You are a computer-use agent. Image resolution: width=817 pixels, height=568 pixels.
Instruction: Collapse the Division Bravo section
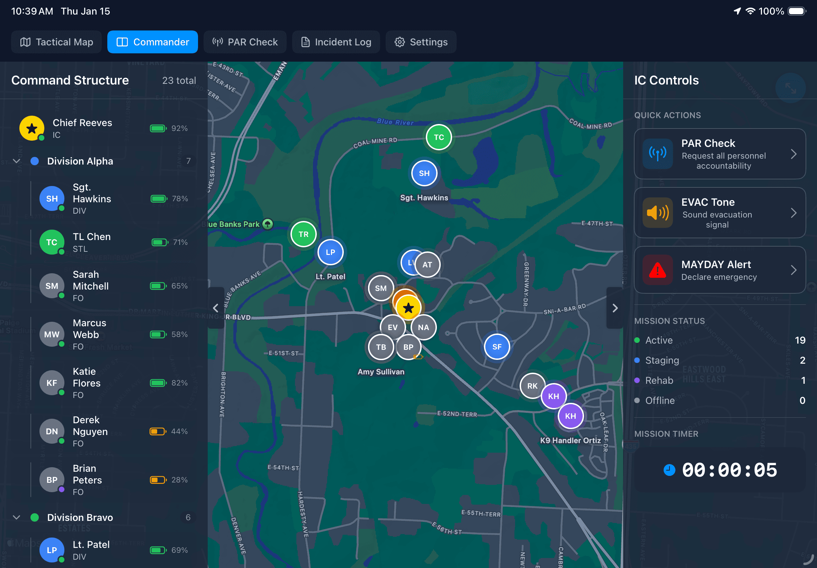16,517
